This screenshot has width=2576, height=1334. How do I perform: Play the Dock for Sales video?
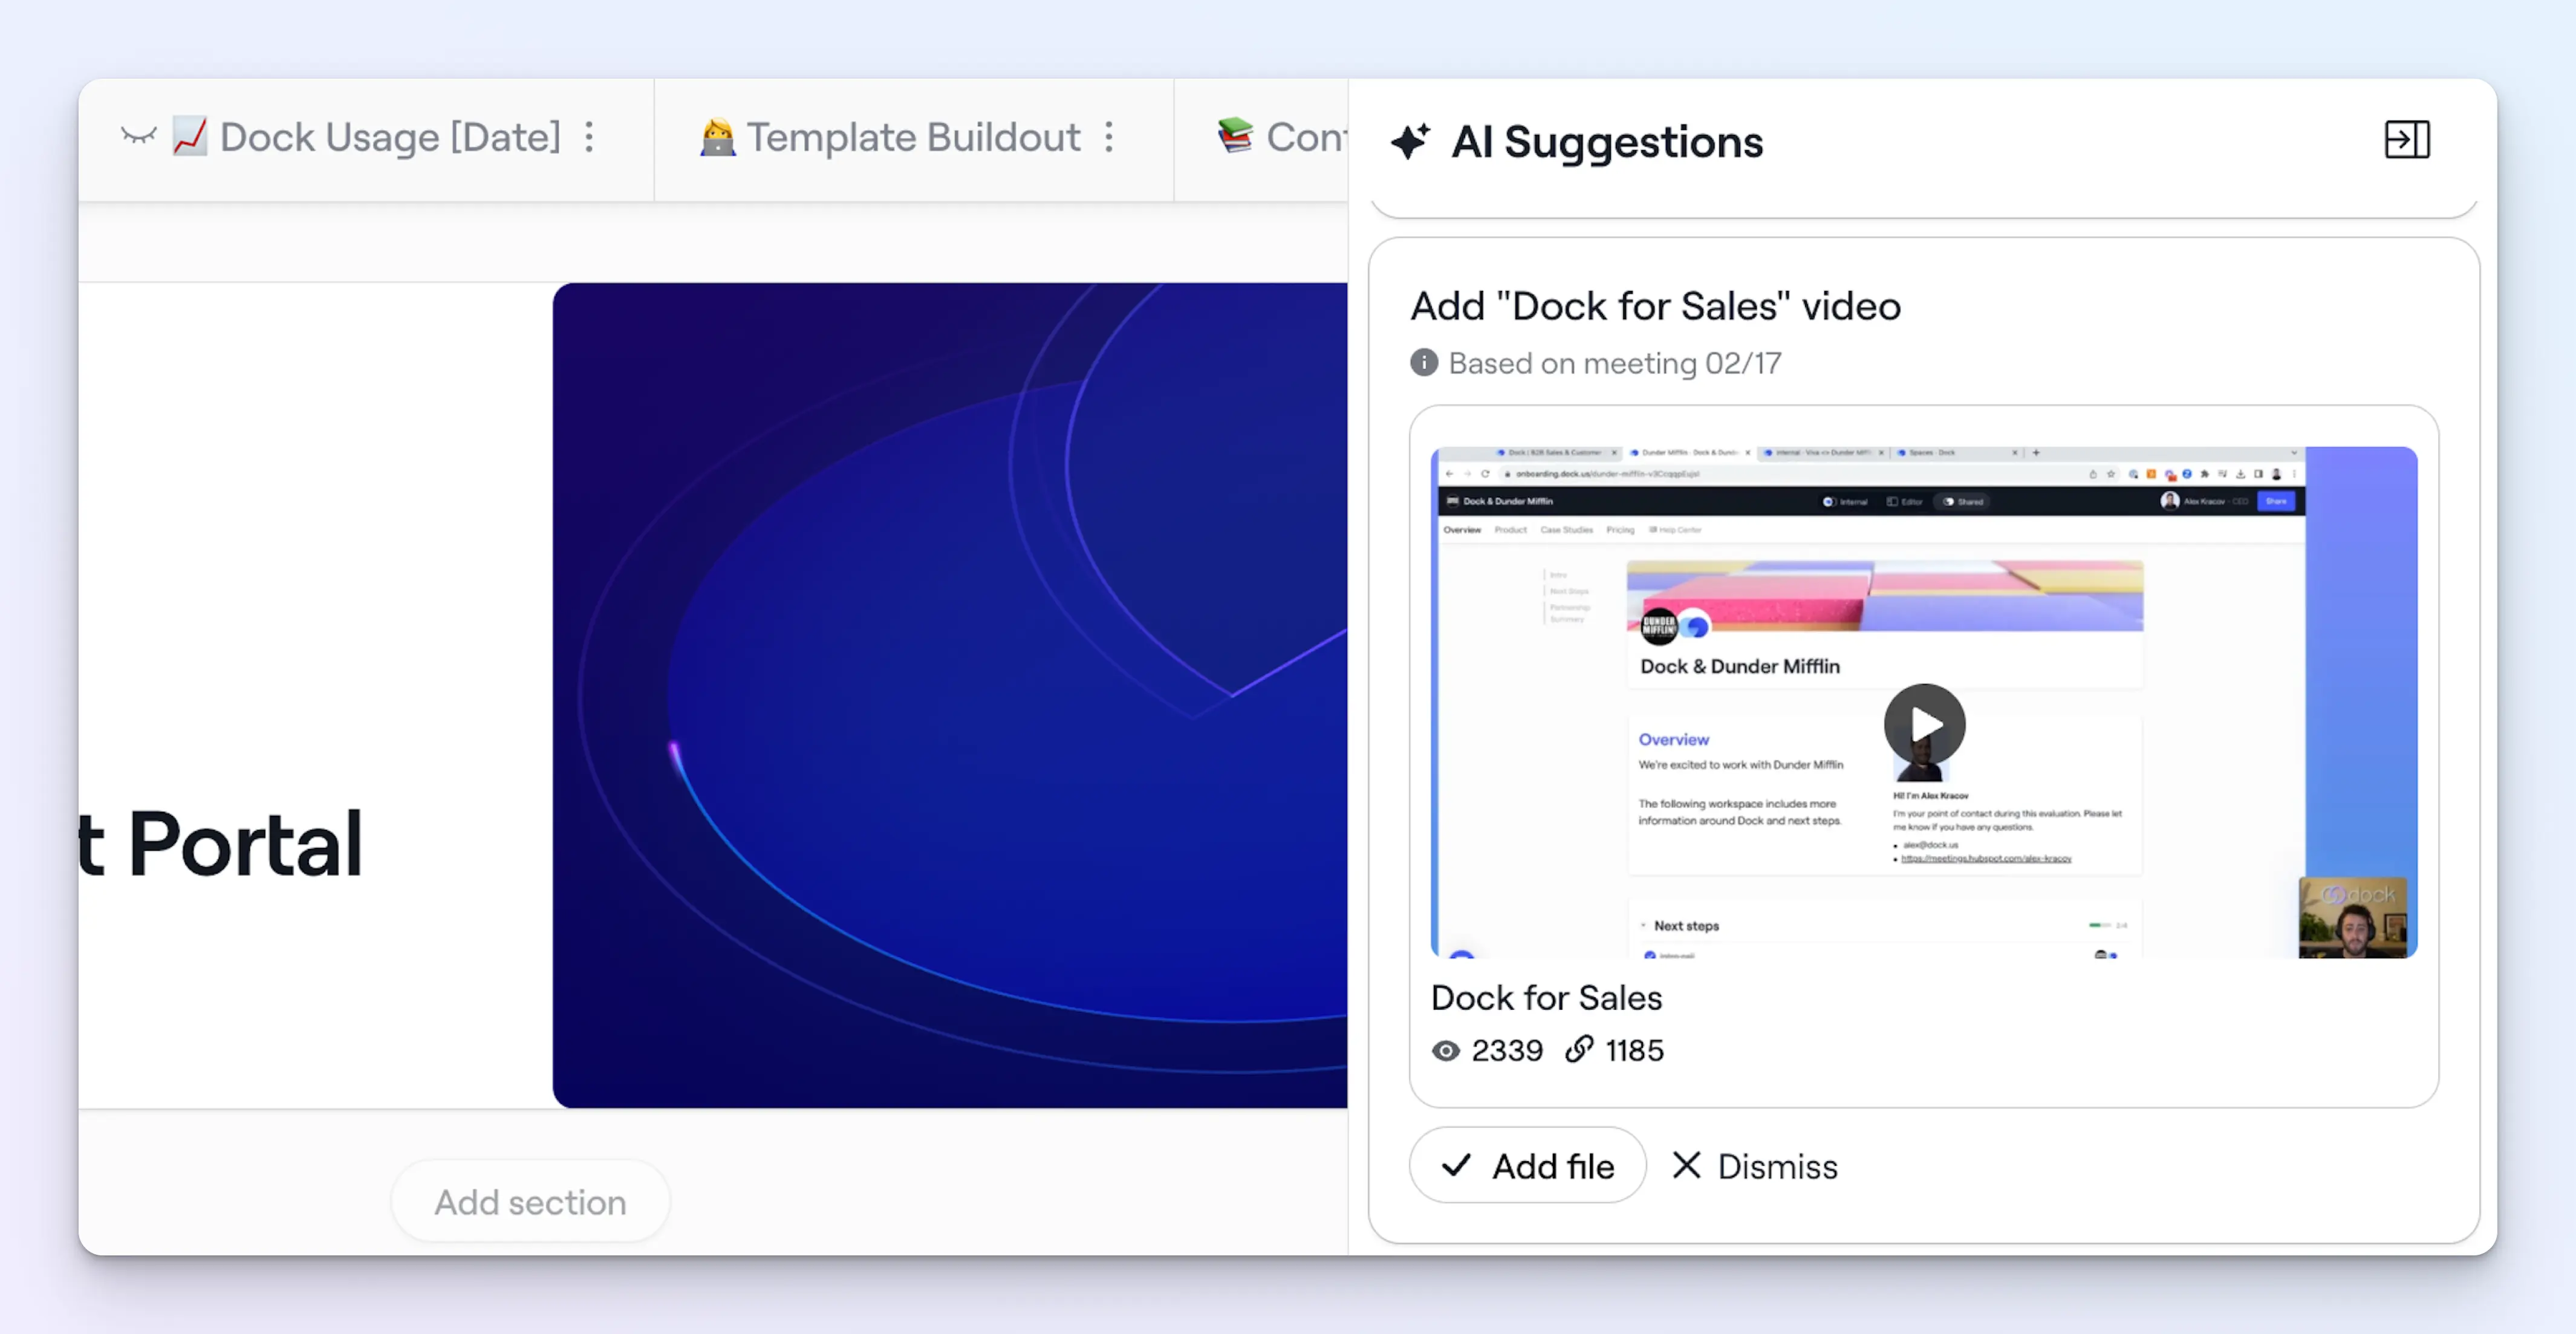[1924, 724]
